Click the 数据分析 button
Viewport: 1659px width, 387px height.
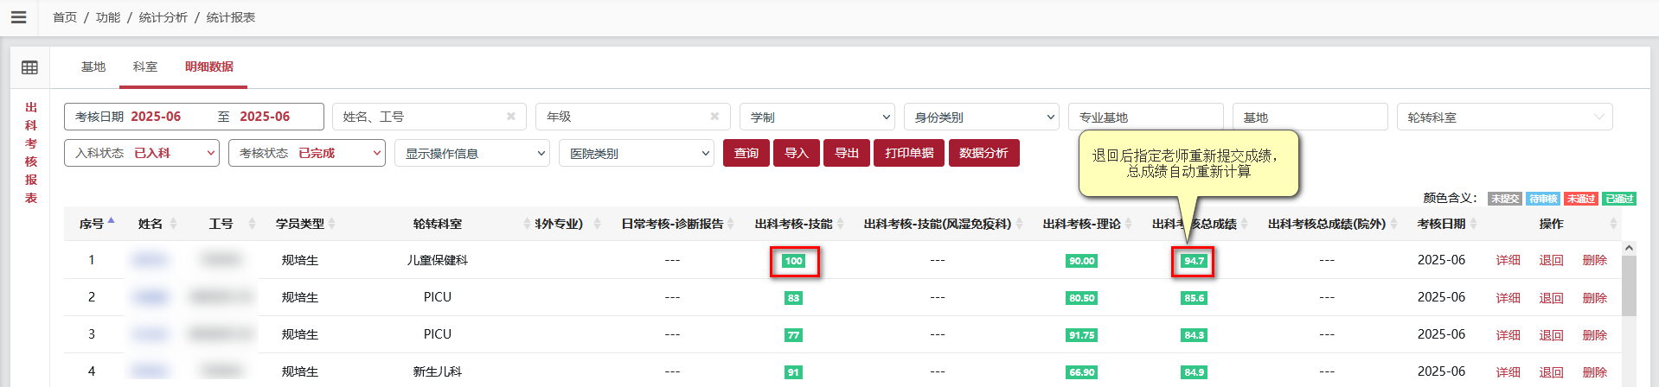click(983, 153)
